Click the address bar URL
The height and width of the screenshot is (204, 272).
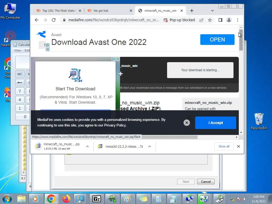(x=113, y=20)
